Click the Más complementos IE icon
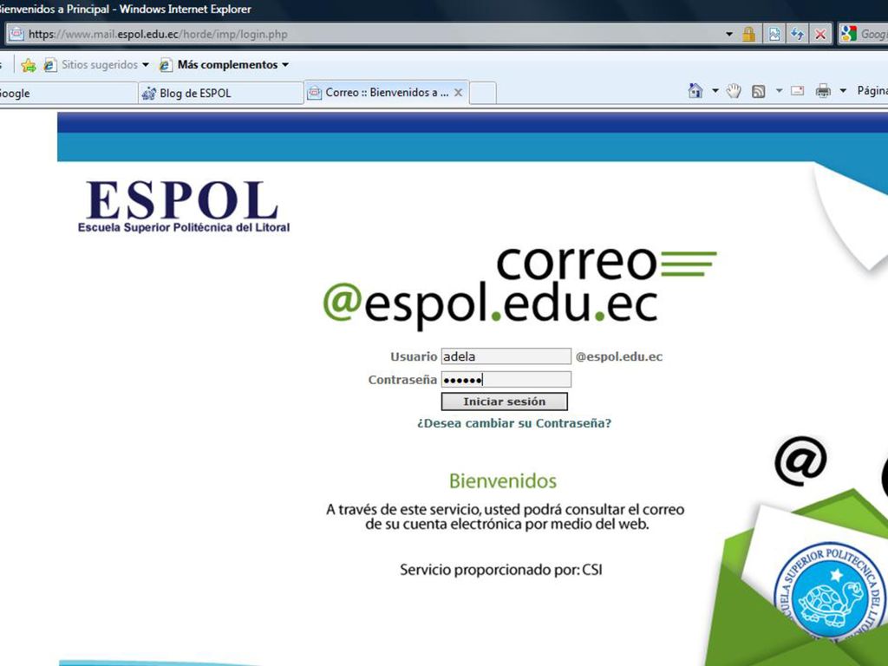The height and width of the screenshot is (666, 888). click(166, 65)
